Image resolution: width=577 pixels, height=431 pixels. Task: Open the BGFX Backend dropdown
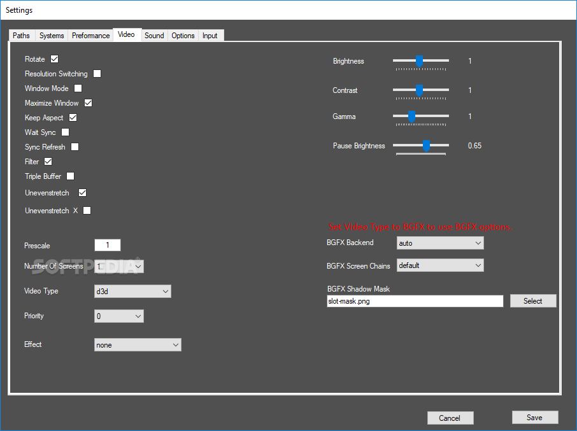tap(440, 243)
